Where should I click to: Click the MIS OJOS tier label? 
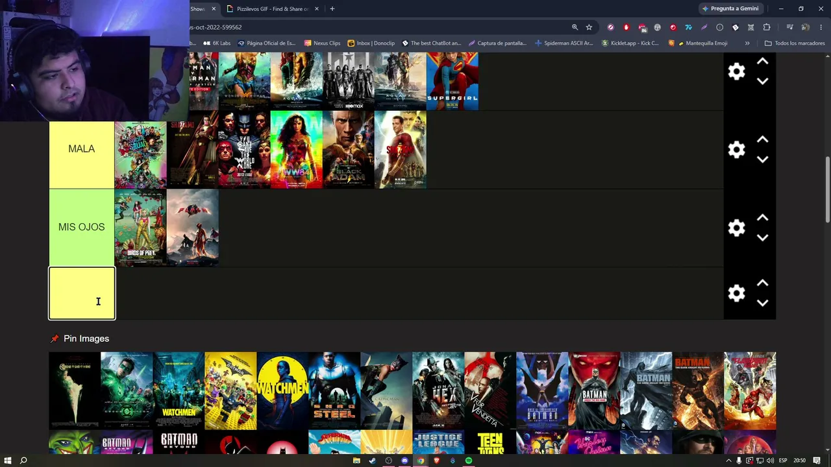point(82,227)
